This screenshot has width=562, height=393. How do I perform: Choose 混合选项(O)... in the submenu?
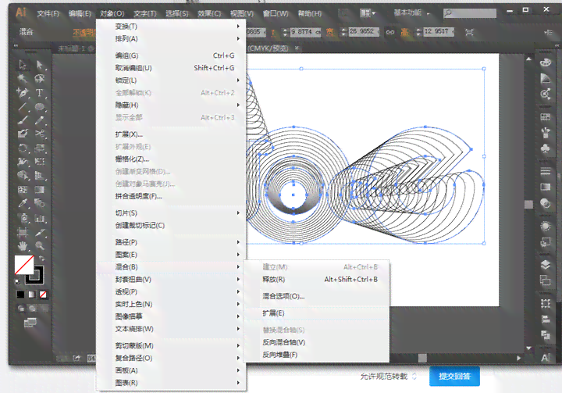[316, 296]
